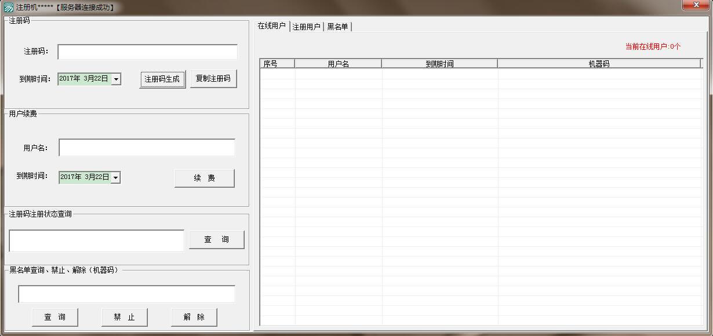Image resolution: width=713 pixels, height=336 pixels.
Task: Click the 禁止 button to ban a machine code
Action: click(125, 317)
